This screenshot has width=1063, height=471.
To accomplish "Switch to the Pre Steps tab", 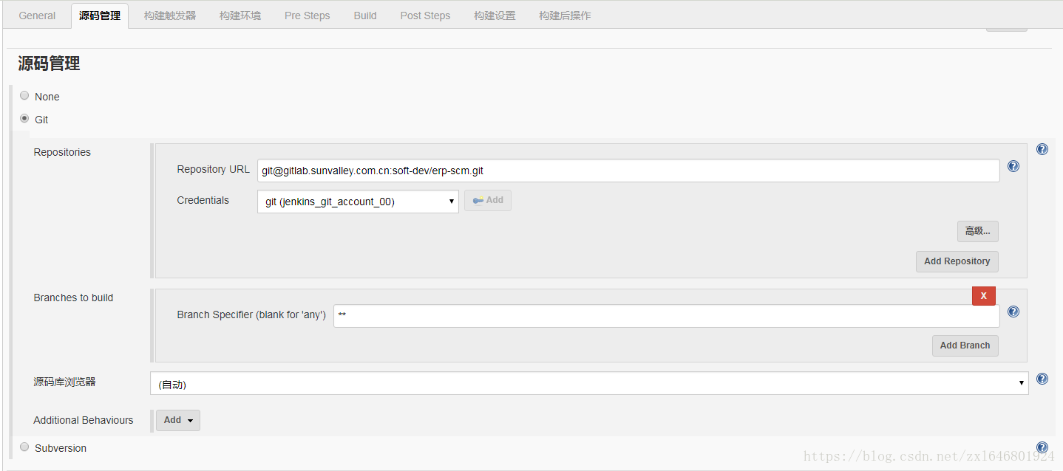I will click(308, 16).
